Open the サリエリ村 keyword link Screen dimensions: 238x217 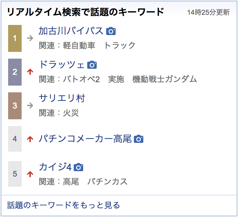(62, 98)
